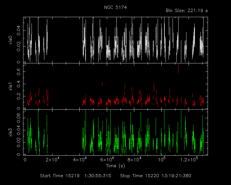Image resolution: width=231 pixels, height=185 pixels.
Task: Select the "0.06" tick label on xis3 axis
Action: (18, 118)
